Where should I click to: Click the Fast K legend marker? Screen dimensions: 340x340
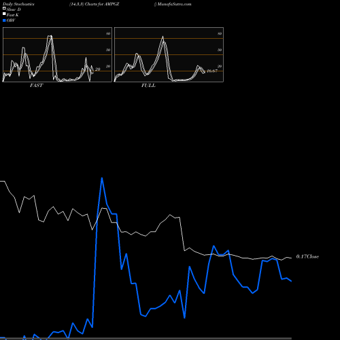(4, 14)
